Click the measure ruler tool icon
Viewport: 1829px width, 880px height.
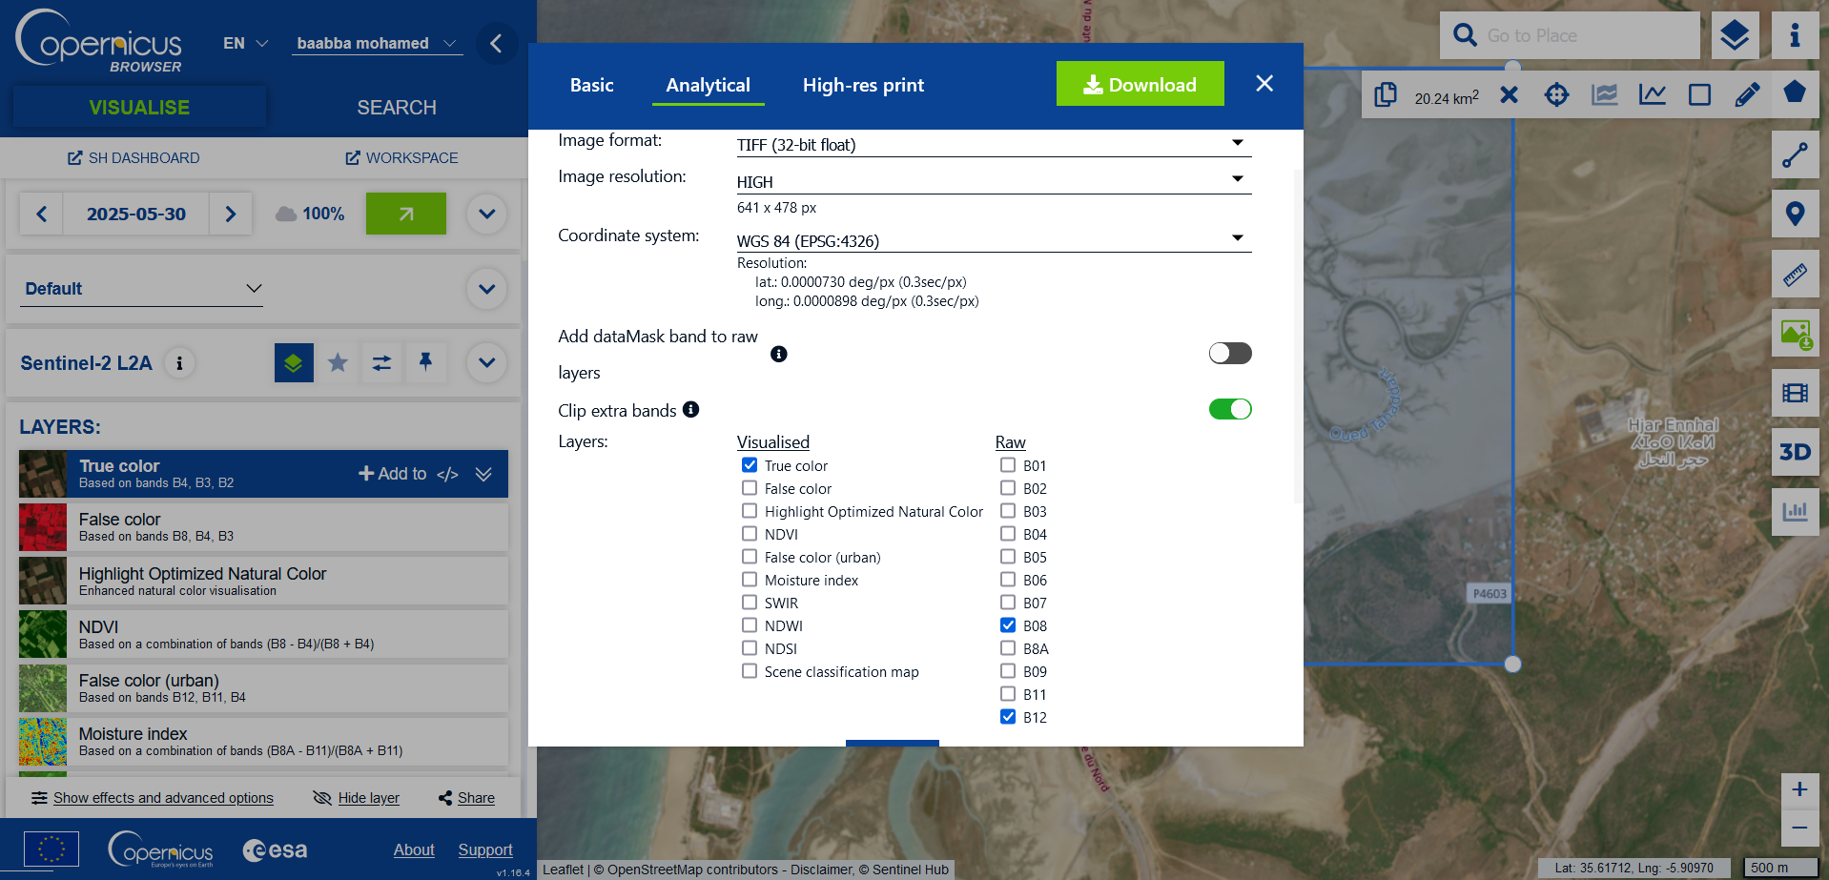(x=1795, y=276)
